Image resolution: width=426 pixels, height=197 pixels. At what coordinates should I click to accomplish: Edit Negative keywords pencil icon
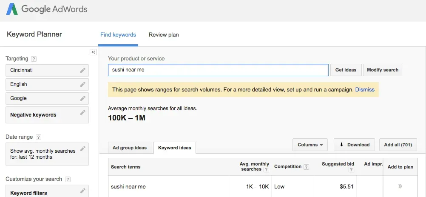83,112
